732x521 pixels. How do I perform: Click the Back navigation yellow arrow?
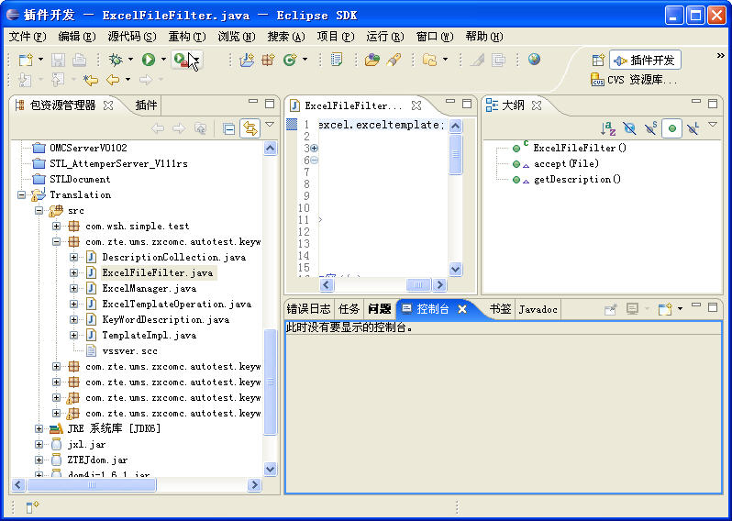(x=113, y=81)
